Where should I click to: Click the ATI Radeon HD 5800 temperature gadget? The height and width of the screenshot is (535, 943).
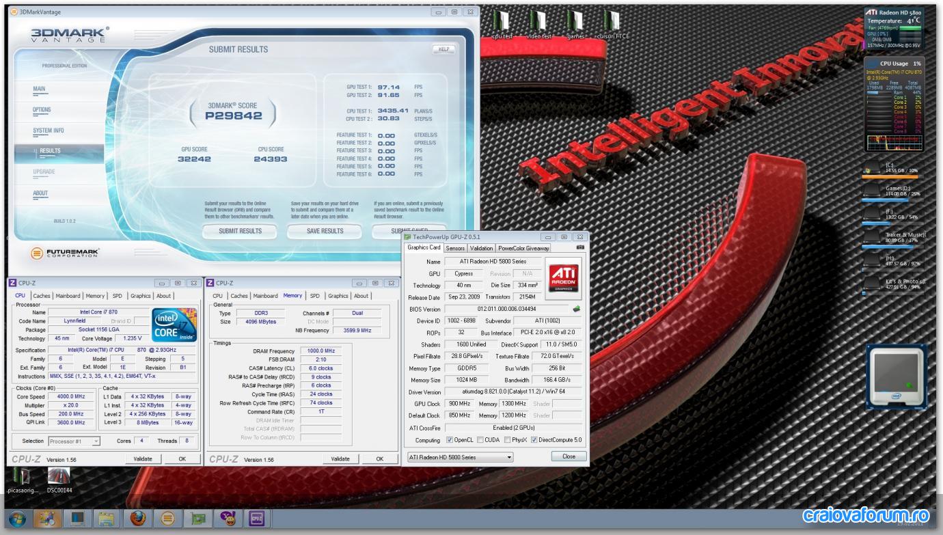(x=895, y=28)
